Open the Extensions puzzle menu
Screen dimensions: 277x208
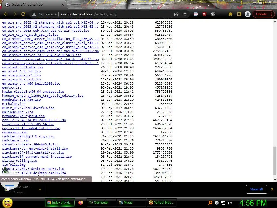(230, 14)
